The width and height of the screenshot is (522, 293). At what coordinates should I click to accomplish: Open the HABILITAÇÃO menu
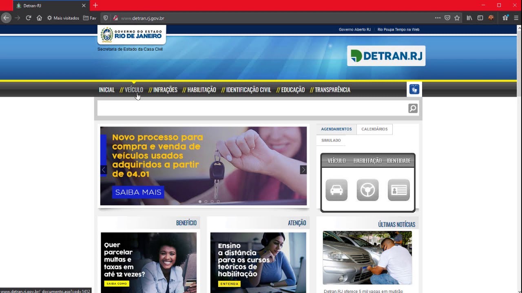pos(201,90)
